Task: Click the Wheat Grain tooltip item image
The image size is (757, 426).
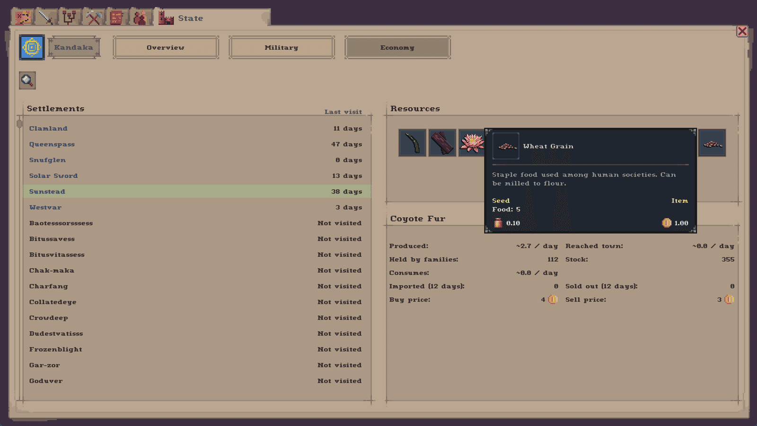Action: [x=506, y=146]
